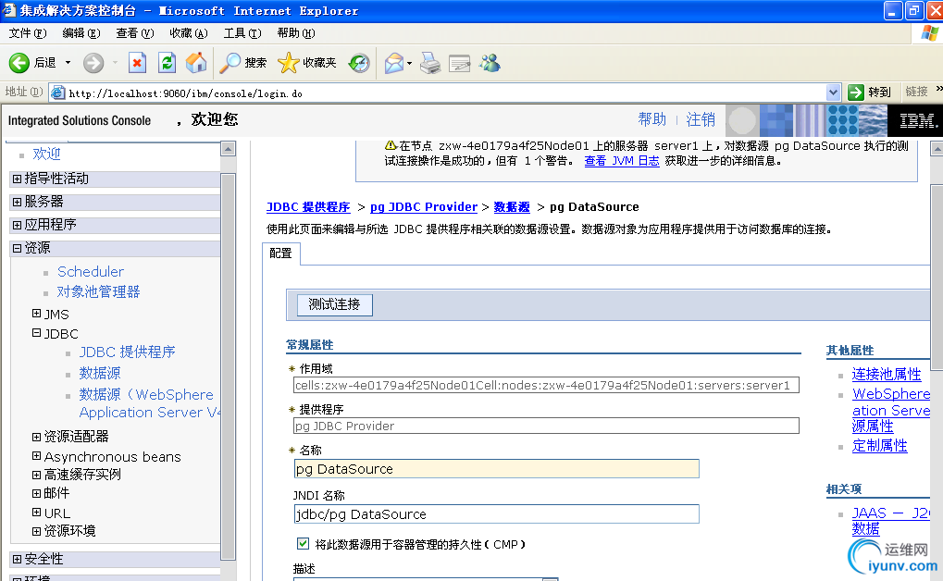Toggle the CMP persistence checkbox
943x581 pixels.
304,544
